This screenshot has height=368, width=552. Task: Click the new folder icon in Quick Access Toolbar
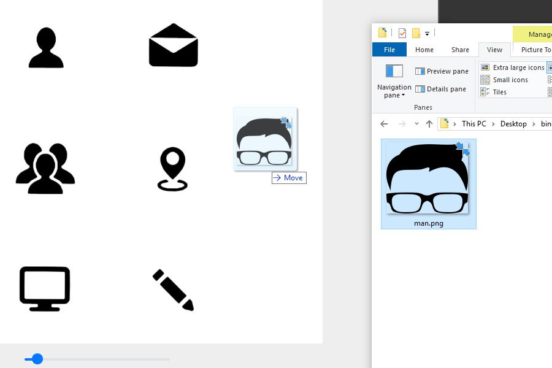point(381,32)
